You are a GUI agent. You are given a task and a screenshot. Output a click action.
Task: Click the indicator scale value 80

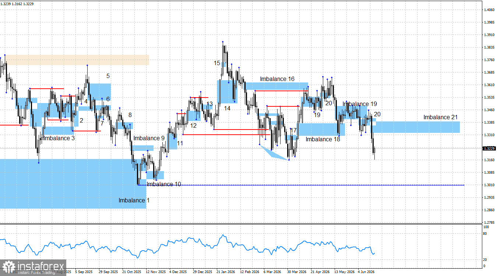pos(485,234)
